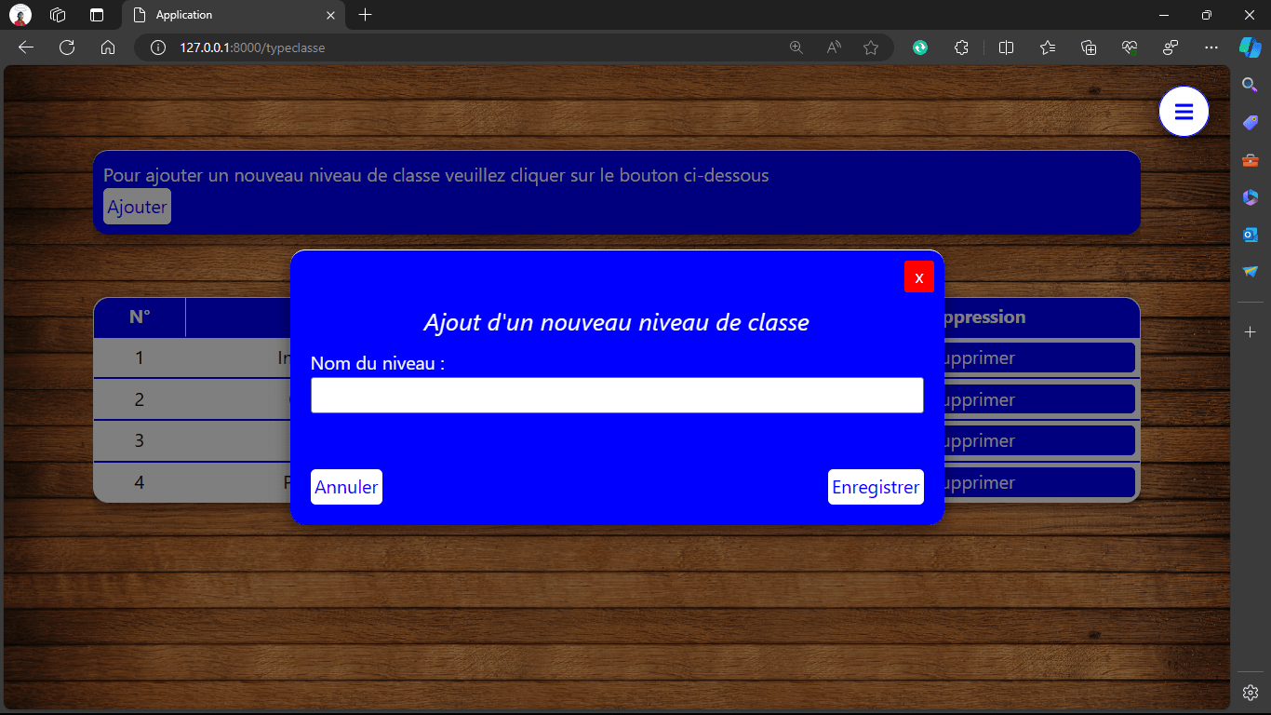1271x715 pixels.
Task: Open sidebar settings gear icon
Action: pyautogui.click(x=1251, y=693)
